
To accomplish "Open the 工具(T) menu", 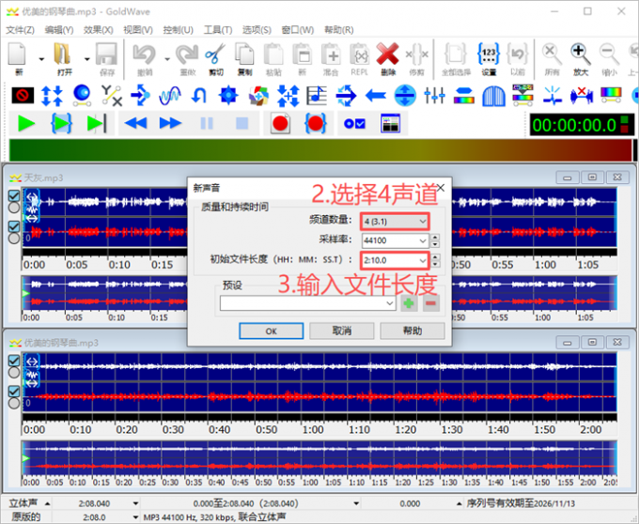I will [x=218, y=30].
